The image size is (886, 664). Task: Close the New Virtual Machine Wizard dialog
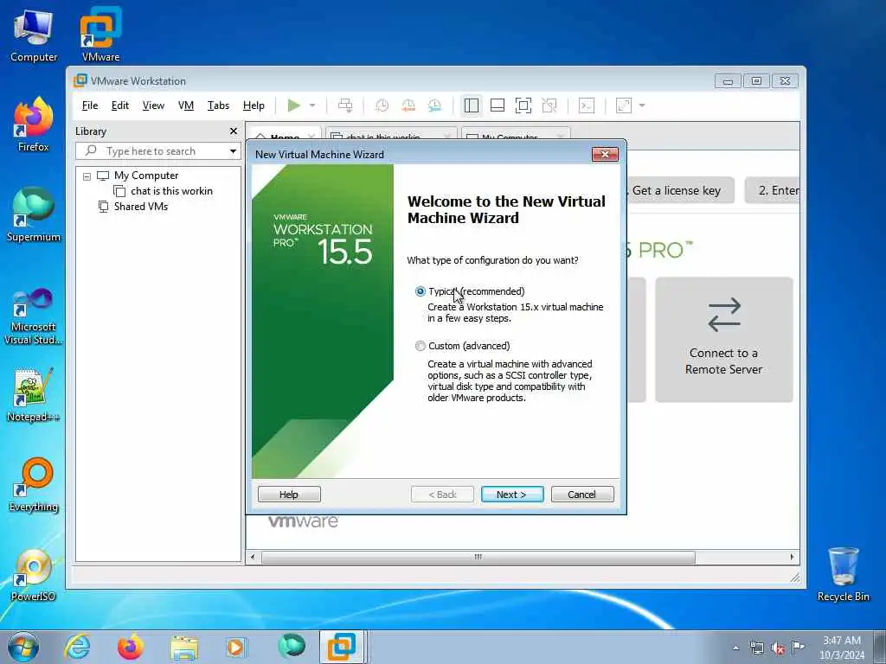point(605,154)
